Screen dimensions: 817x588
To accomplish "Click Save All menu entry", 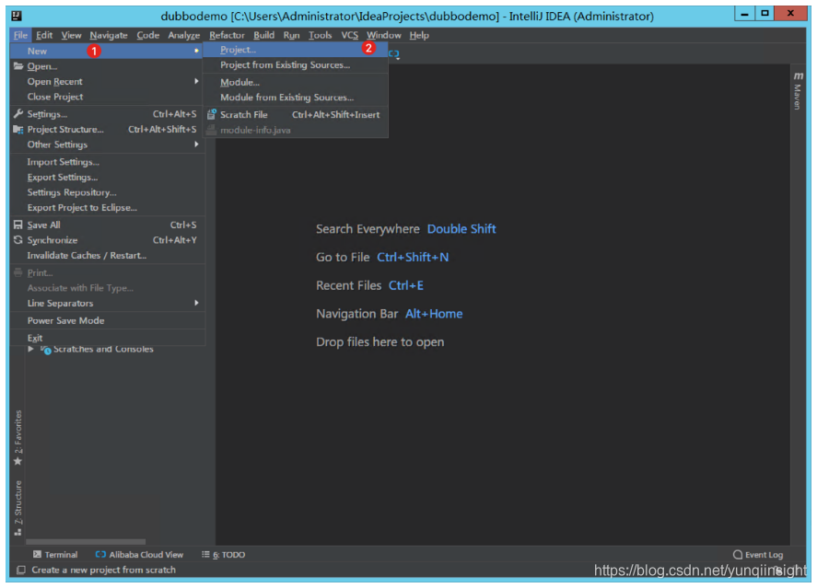I will 107,225.
